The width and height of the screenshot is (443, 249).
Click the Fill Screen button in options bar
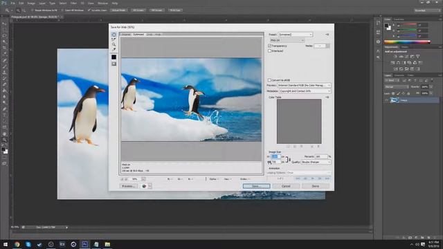156,10
